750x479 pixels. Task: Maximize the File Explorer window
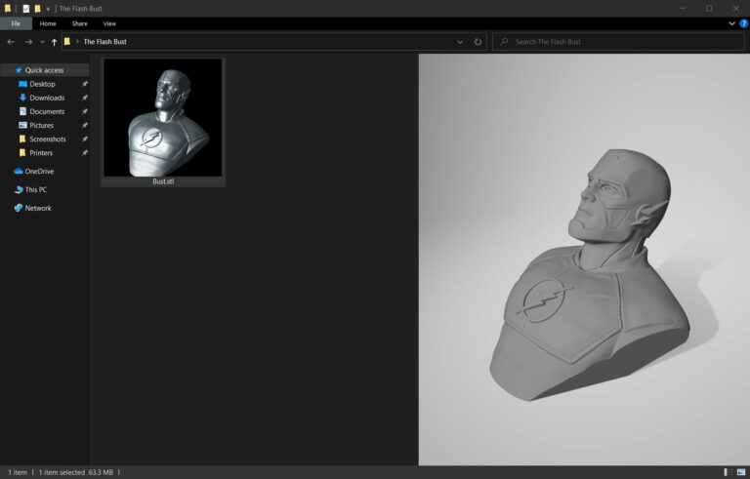click(709, 8)
